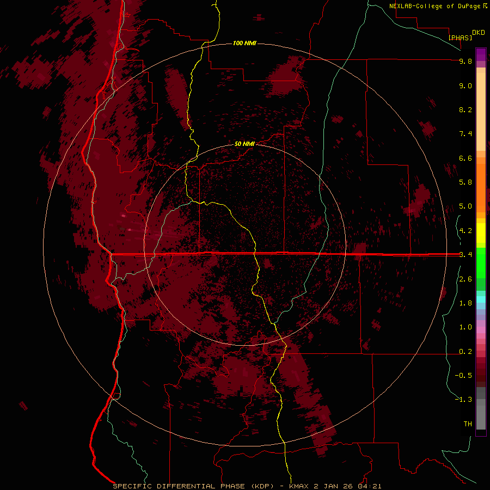490x490 pixels.
Task: Pick the yellow segment of the color bar
Action: (481, 233)
